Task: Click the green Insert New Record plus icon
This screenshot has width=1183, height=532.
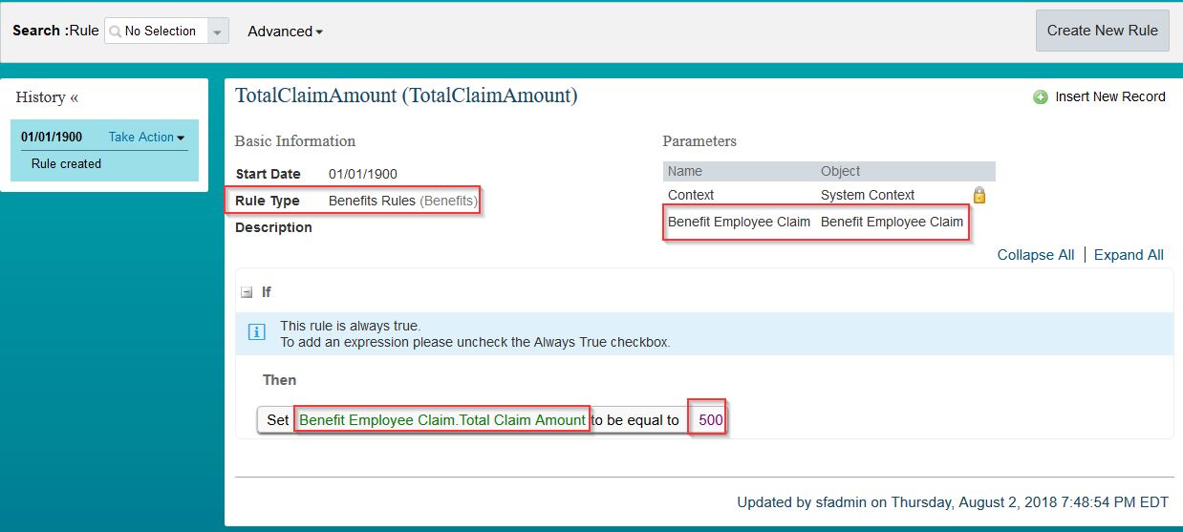Action: pos(1041,97)
